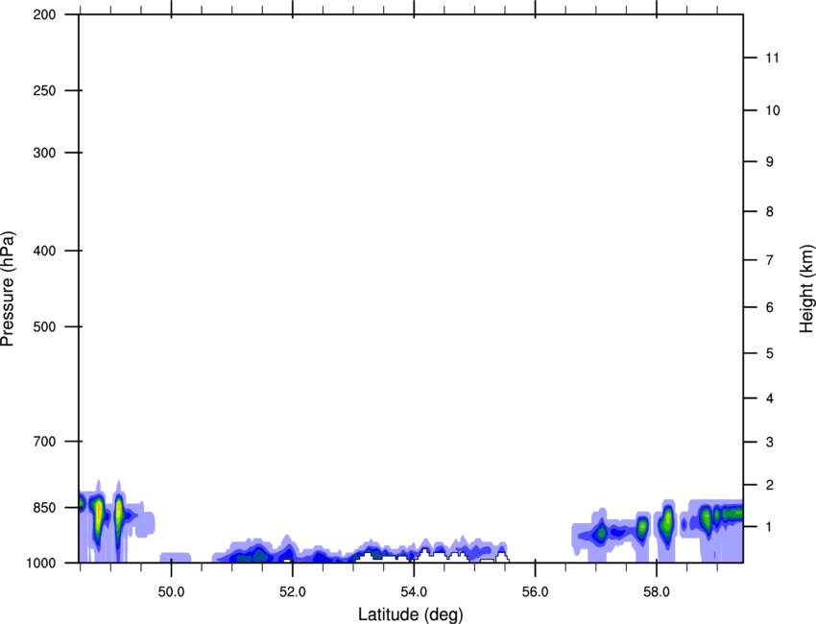The height and width of the screenshot is (624, 816).
Task: Select the 200 pressure tick label
Action: coord(44,15)
